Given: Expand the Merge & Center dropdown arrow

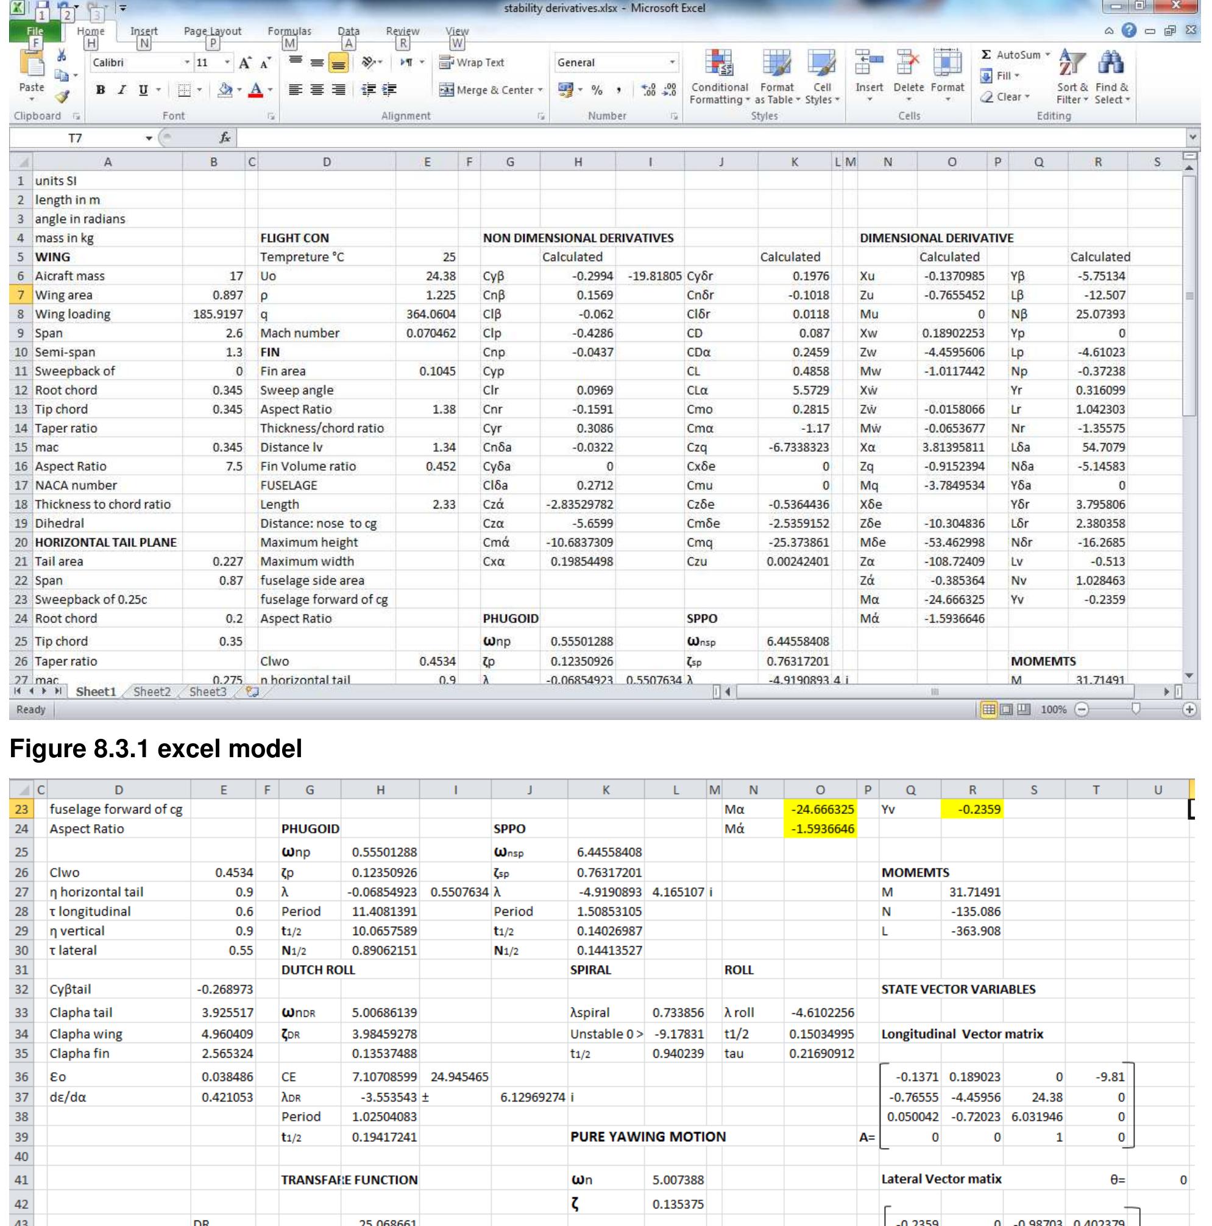Looking at the screenshot, I should 540,90.
